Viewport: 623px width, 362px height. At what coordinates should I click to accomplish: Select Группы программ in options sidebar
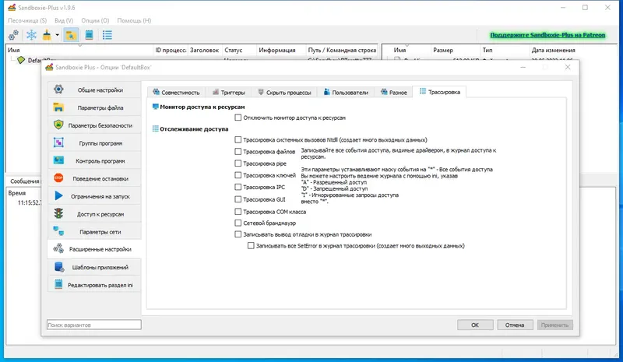(x=94, y=143)
